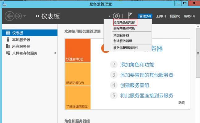Open the 管理(M) menu
The height and width of the screenshot is (123, 200).
pyautogui.click(x=145, y=16)
